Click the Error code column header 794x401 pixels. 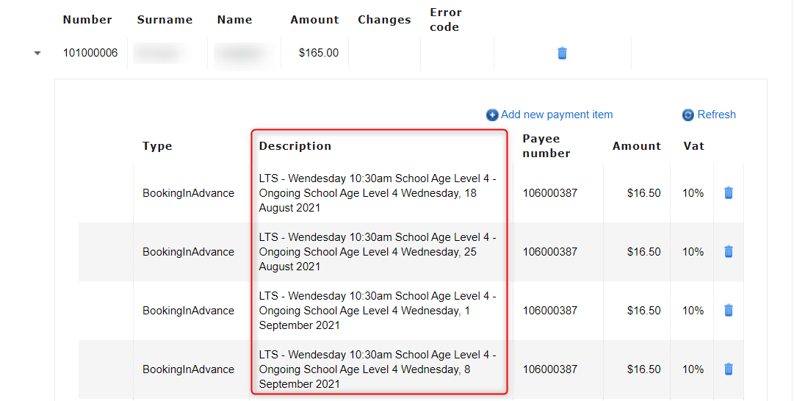[x=445, y=20]
